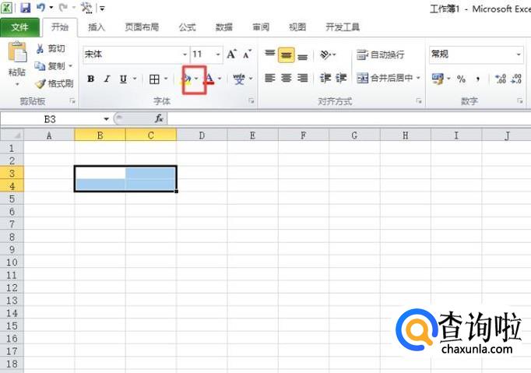The width and height of the screenshot is (531, 373).
Task: Click the insert function fx icon
Action: click(x=158, y=118)
